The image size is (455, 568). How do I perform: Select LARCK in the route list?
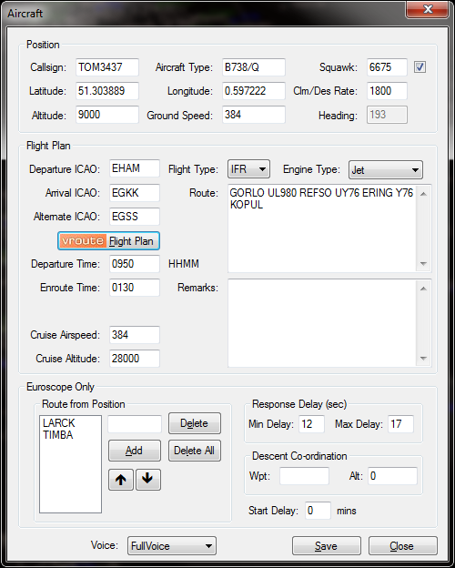tap(58, 422)
